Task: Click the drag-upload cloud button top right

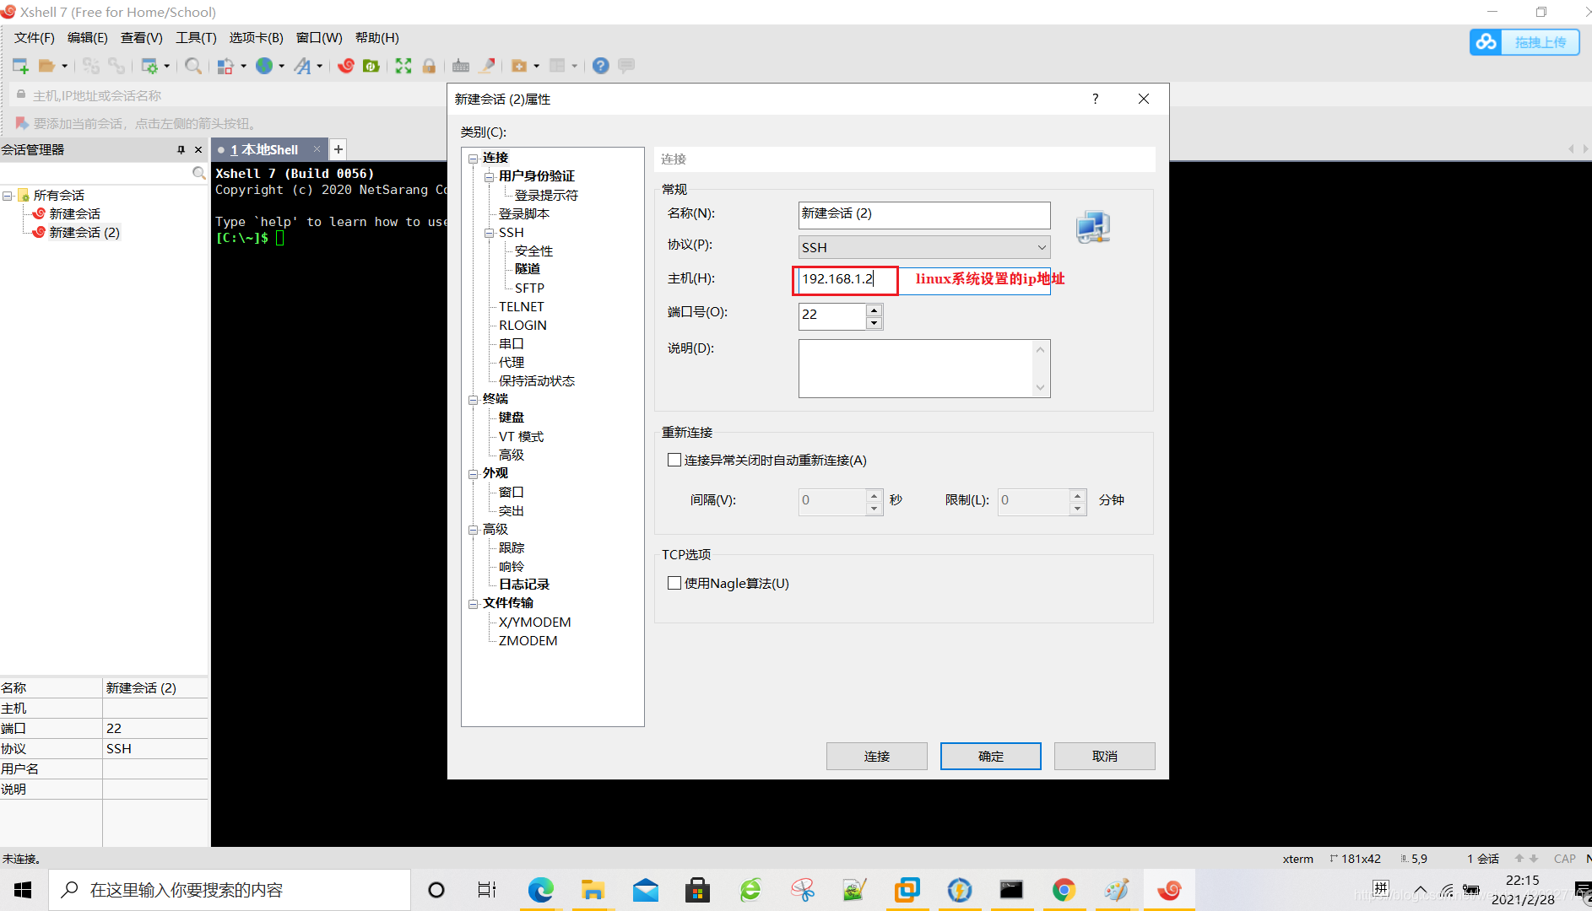Action: [x=1524, y=42]
